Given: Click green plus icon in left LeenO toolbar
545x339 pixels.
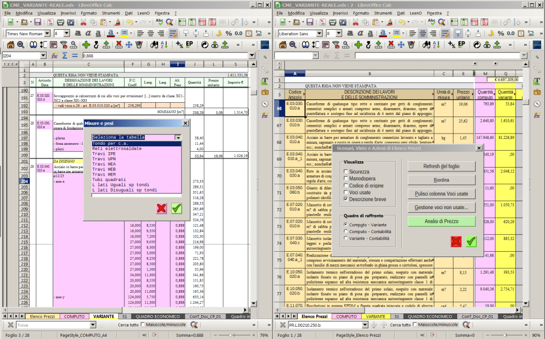Looking at the screenshot, I should [86, 45].
